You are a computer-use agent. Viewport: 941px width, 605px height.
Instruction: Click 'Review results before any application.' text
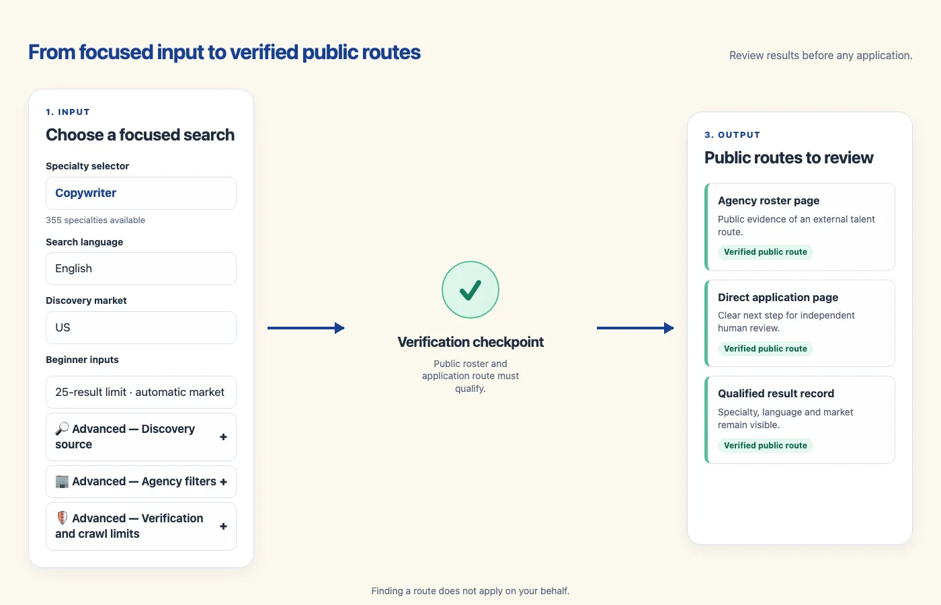pyautogui.click(x=821, y=55)
